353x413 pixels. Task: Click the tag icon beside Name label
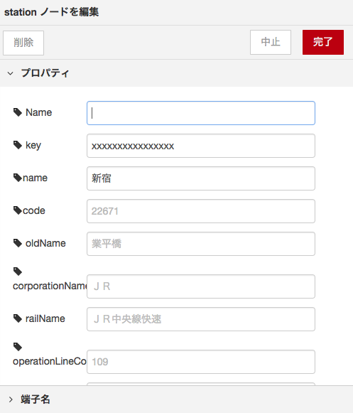click(18, 112)
